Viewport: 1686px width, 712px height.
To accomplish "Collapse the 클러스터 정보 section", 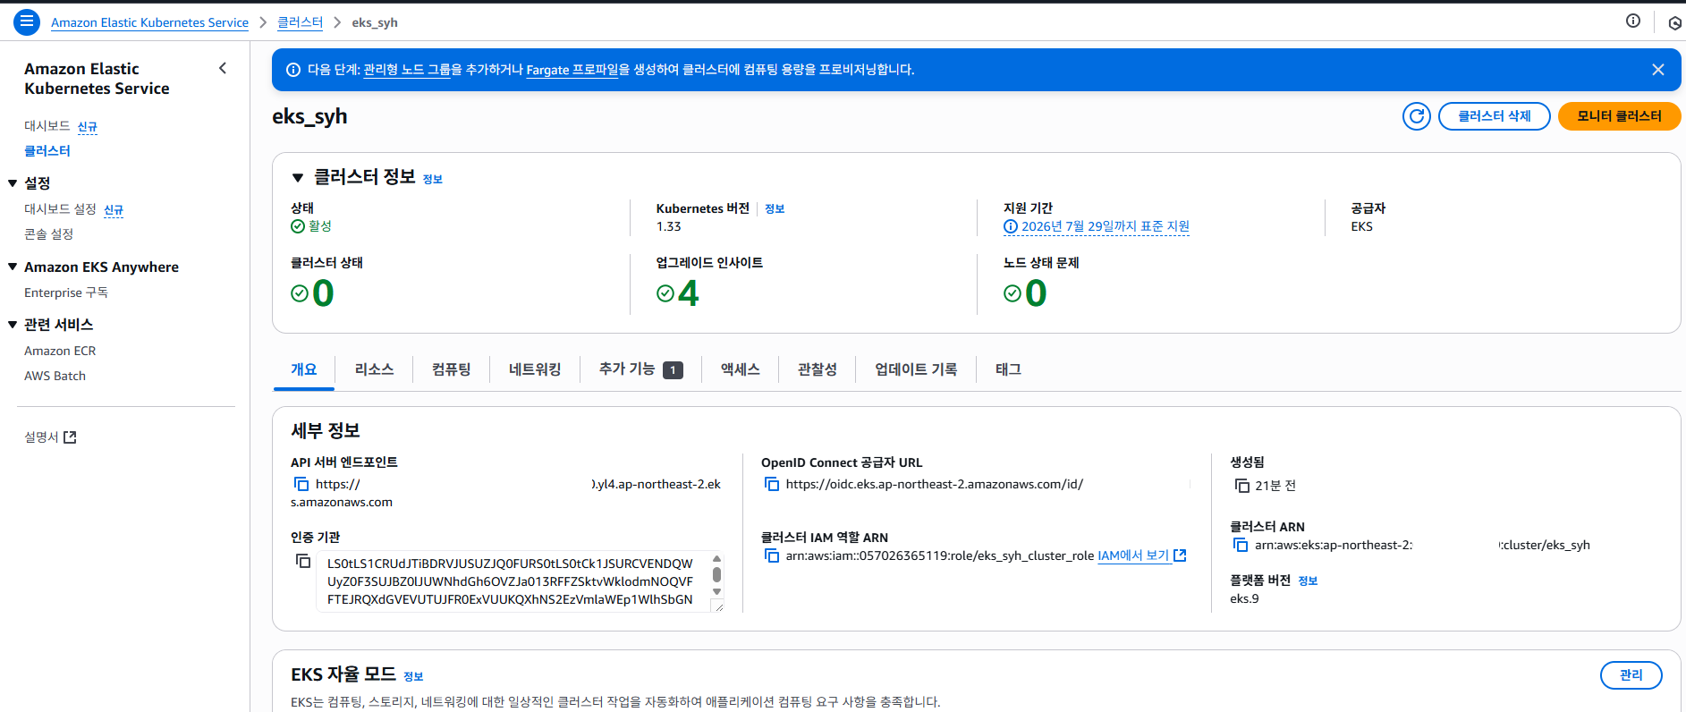I will (x=298, y=178).
